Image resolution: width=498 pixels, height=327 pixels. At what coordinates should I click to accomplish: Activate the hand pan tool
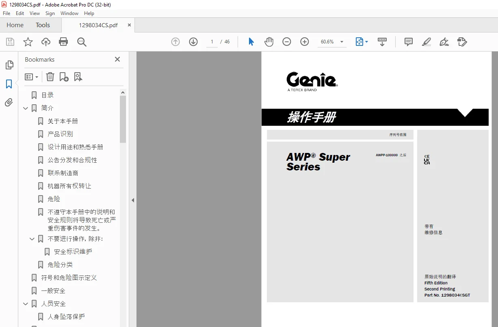click(x=269, y=42)
